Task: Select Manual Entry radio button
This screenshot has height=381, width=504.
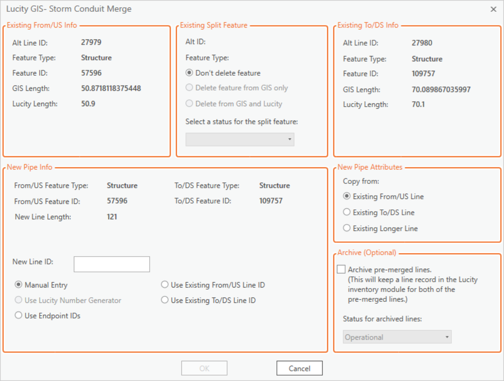Action: pos(41,285)
